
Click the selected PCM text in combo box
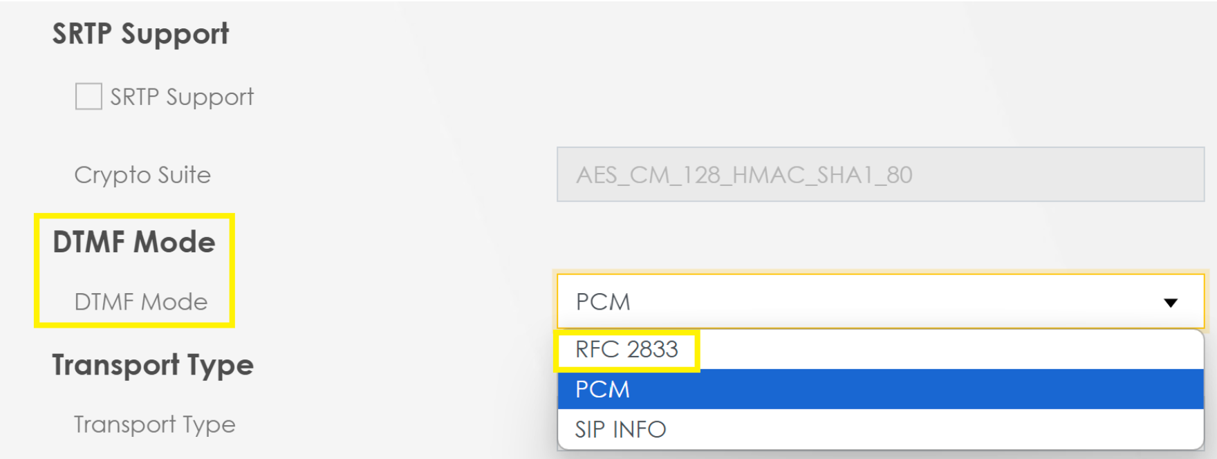point(603,302)
